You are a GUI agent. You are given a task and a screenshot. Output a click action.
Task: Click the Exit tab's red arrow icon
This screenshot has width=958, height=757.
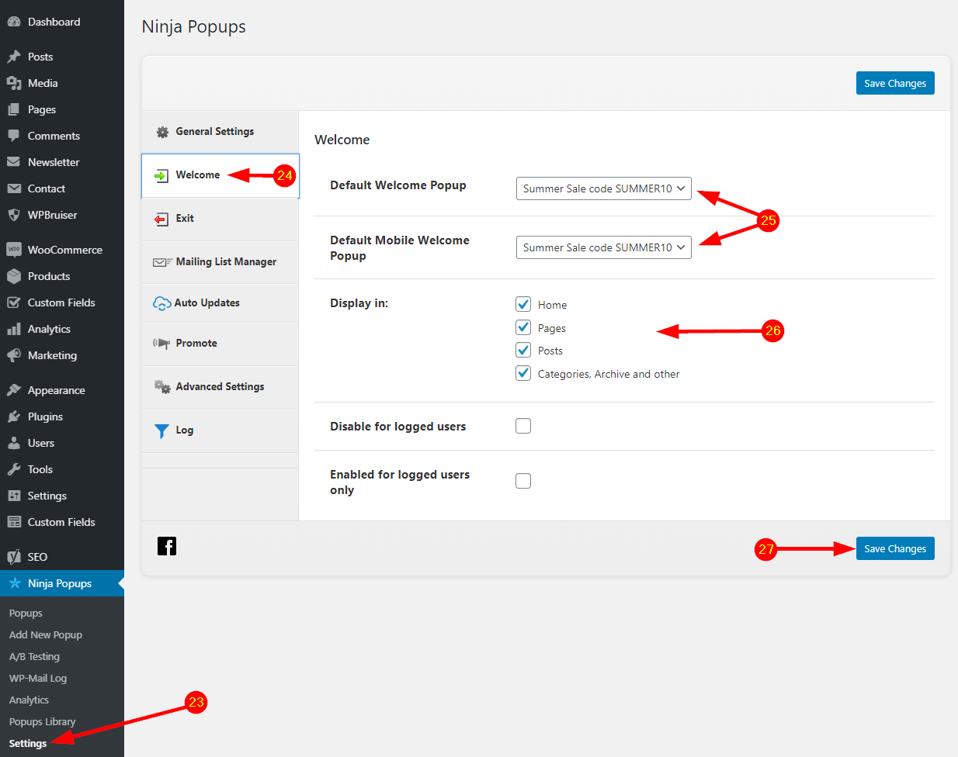(161, 219)
